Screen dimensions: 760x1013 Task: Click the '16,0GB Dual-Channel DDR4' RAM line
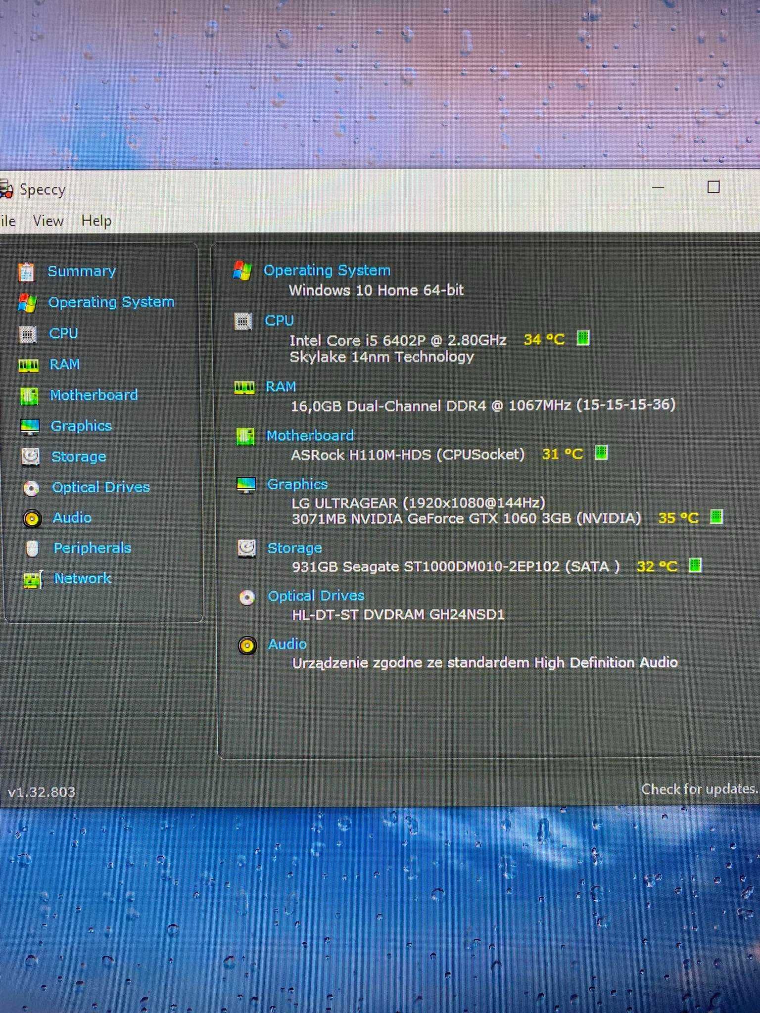[483, 406]
